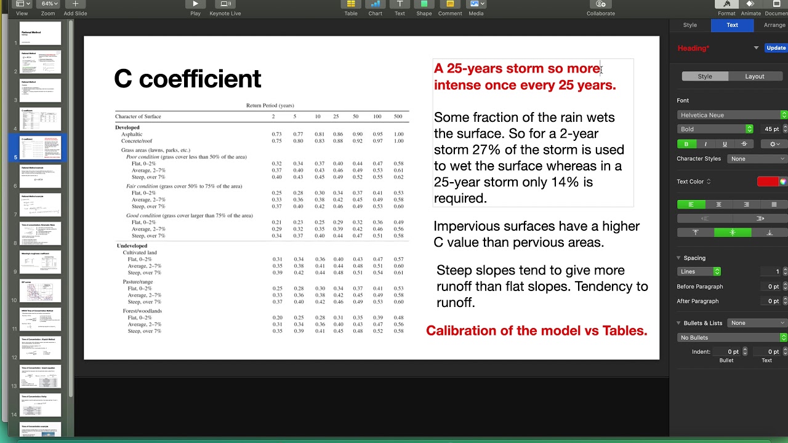The width and height of the screenshot is (788, 443).
Task: Open the Bullets & Lists style dropdown
Action: [x=757, y=323]
